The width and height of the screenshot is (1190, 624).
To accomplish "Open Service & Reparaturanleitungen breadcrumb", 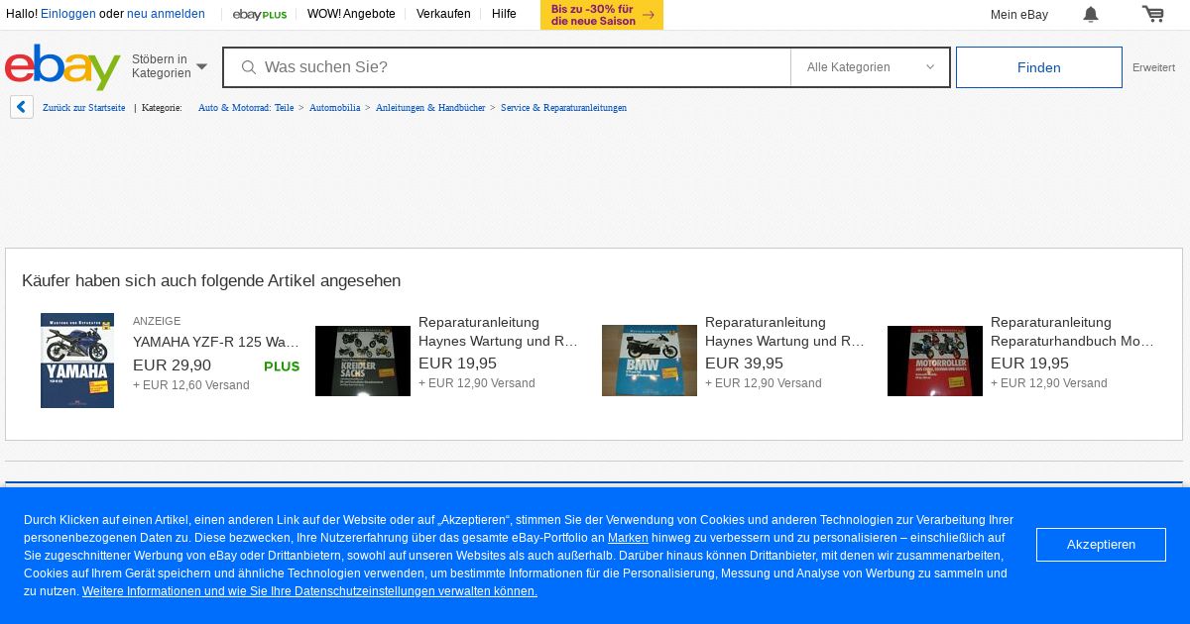I will [563, 107].
